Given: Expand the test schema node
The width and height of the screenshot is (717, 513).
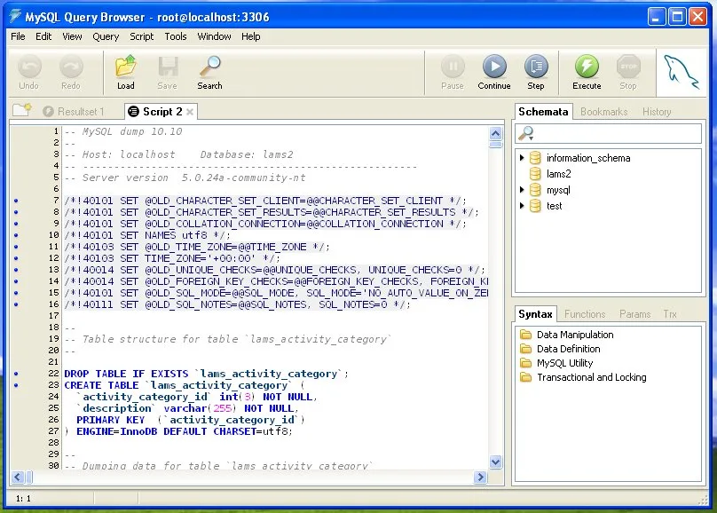Looking at the screenshot, I should click(x=522, y=206).
